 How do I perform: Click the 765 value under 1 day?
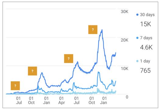(145, 70)
